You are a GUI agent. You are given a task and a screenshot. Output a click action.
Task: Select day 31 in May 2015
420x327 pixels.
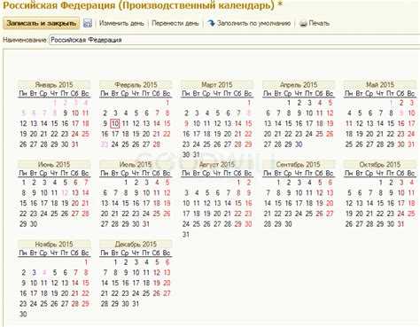tap(411, 144)
